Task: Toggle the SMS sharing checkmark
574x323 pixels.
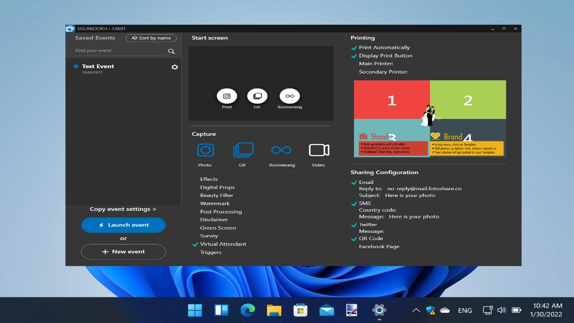Action: 354,204
